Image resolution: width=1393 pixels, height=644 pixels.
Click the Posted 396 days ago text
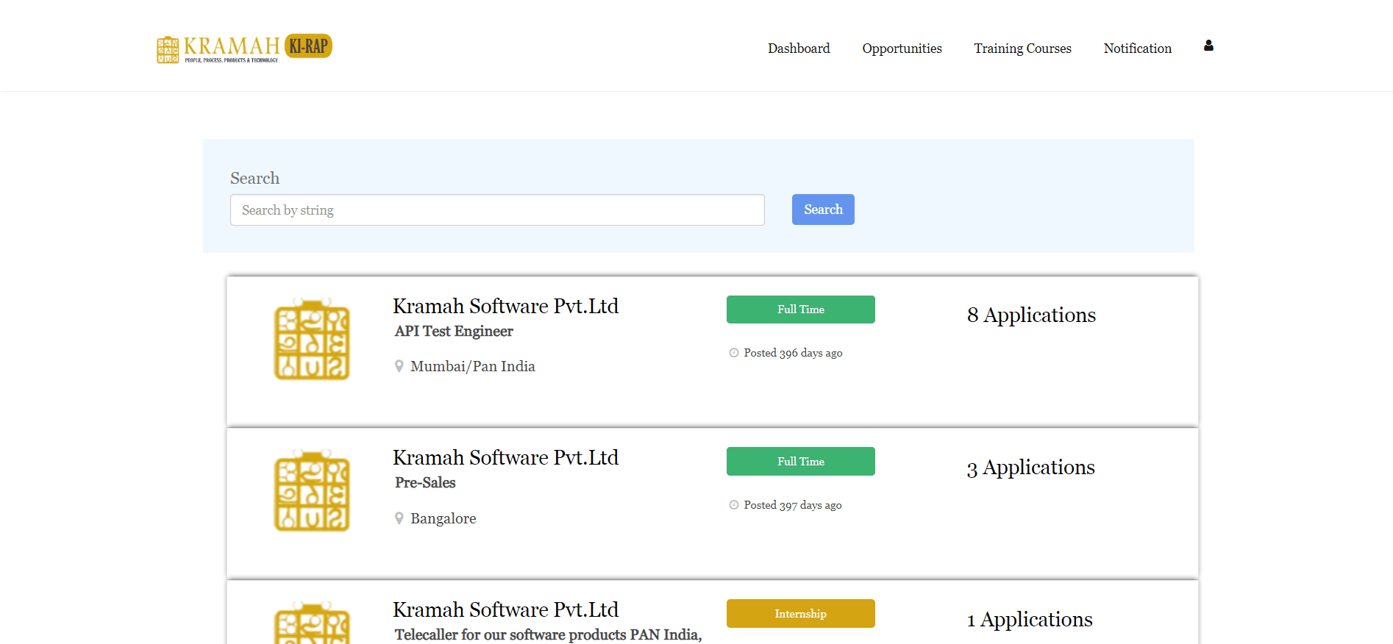(x=793, y=353)
